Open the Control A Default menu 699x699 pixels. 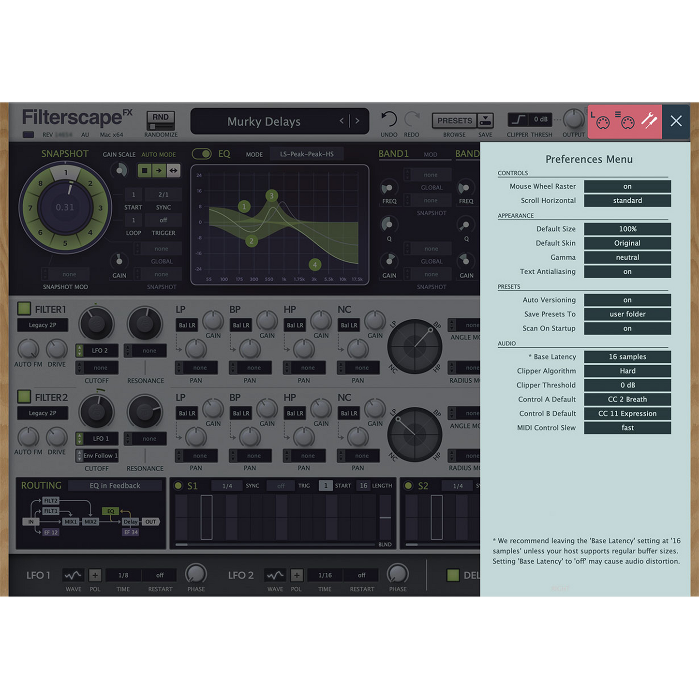click(627, 400)
